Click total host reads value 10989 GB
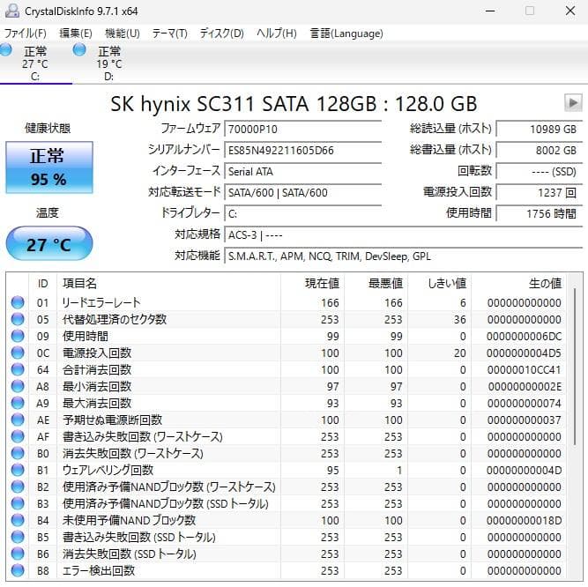Screen dimensions: 588x587 pos(540,129)
